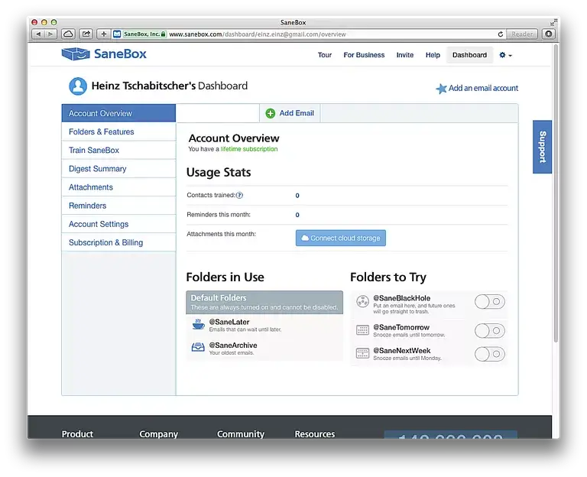587x477 pixels.
Task: Select the Dashboard navigation item
Action: (x=469, y=55)
